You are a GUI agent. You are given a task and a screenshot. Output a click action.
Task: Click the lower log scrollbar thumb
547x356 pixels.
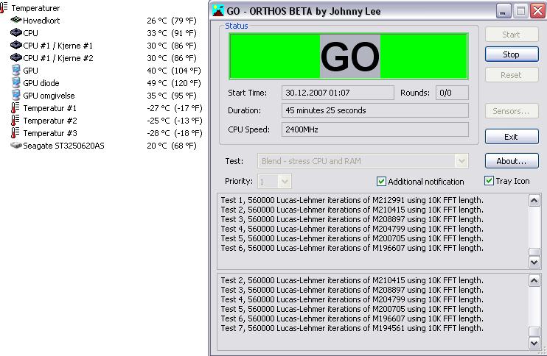pyautogui.click(x=534, y=332)
